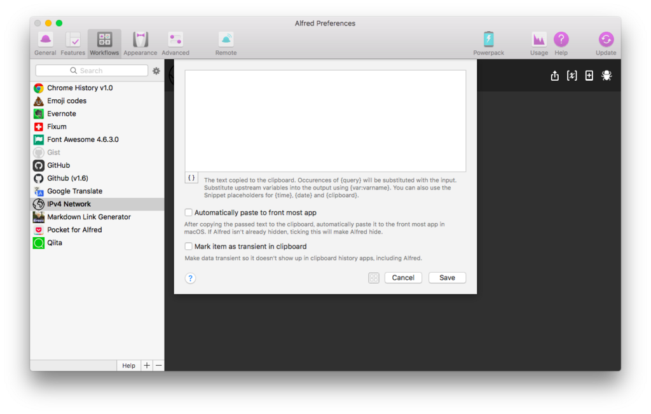Enable Mark item as transient in clipboard
The height and width of the screenshot is (414, 651).
[188, 246]
